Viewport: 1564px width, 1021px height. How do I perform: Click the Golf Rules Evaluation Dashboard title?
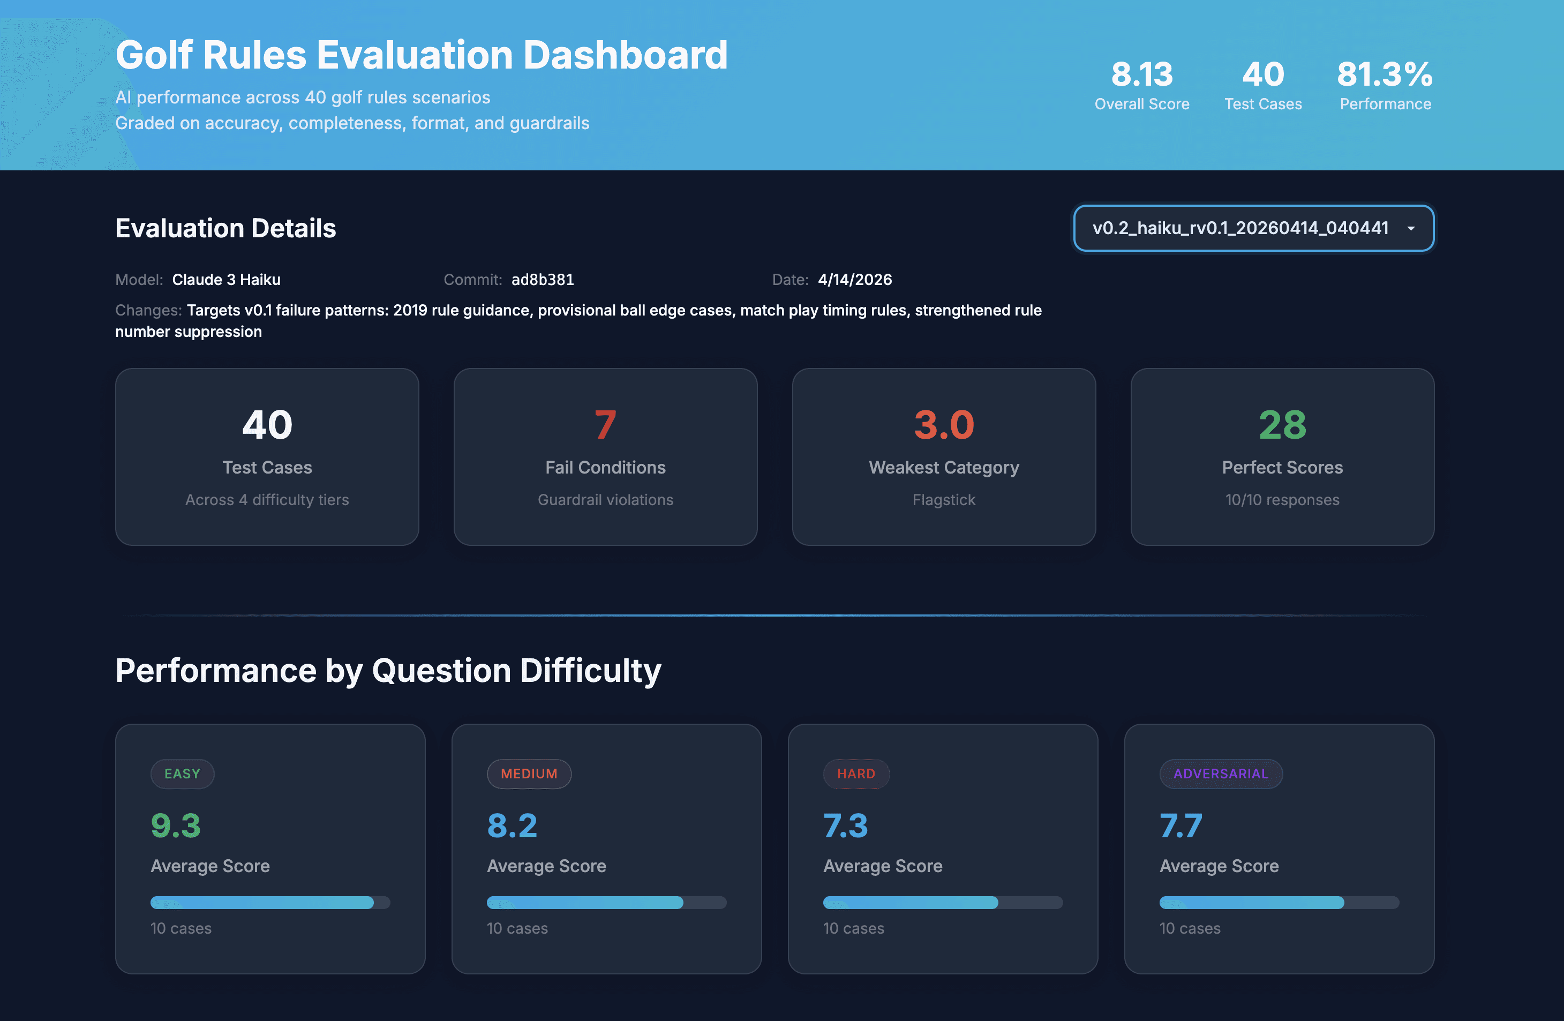421,55
